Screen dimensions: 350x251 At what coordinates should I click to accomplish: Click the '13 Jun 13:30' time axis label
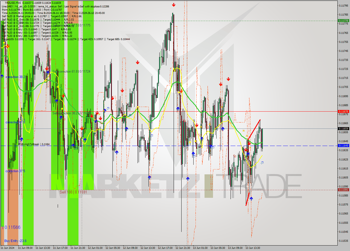coord(253,248)
